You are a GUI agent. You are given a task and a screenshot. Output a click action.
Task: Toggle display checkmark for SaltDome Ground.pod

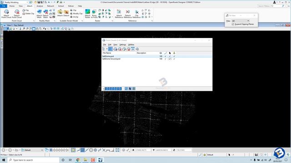click(166, 59)
